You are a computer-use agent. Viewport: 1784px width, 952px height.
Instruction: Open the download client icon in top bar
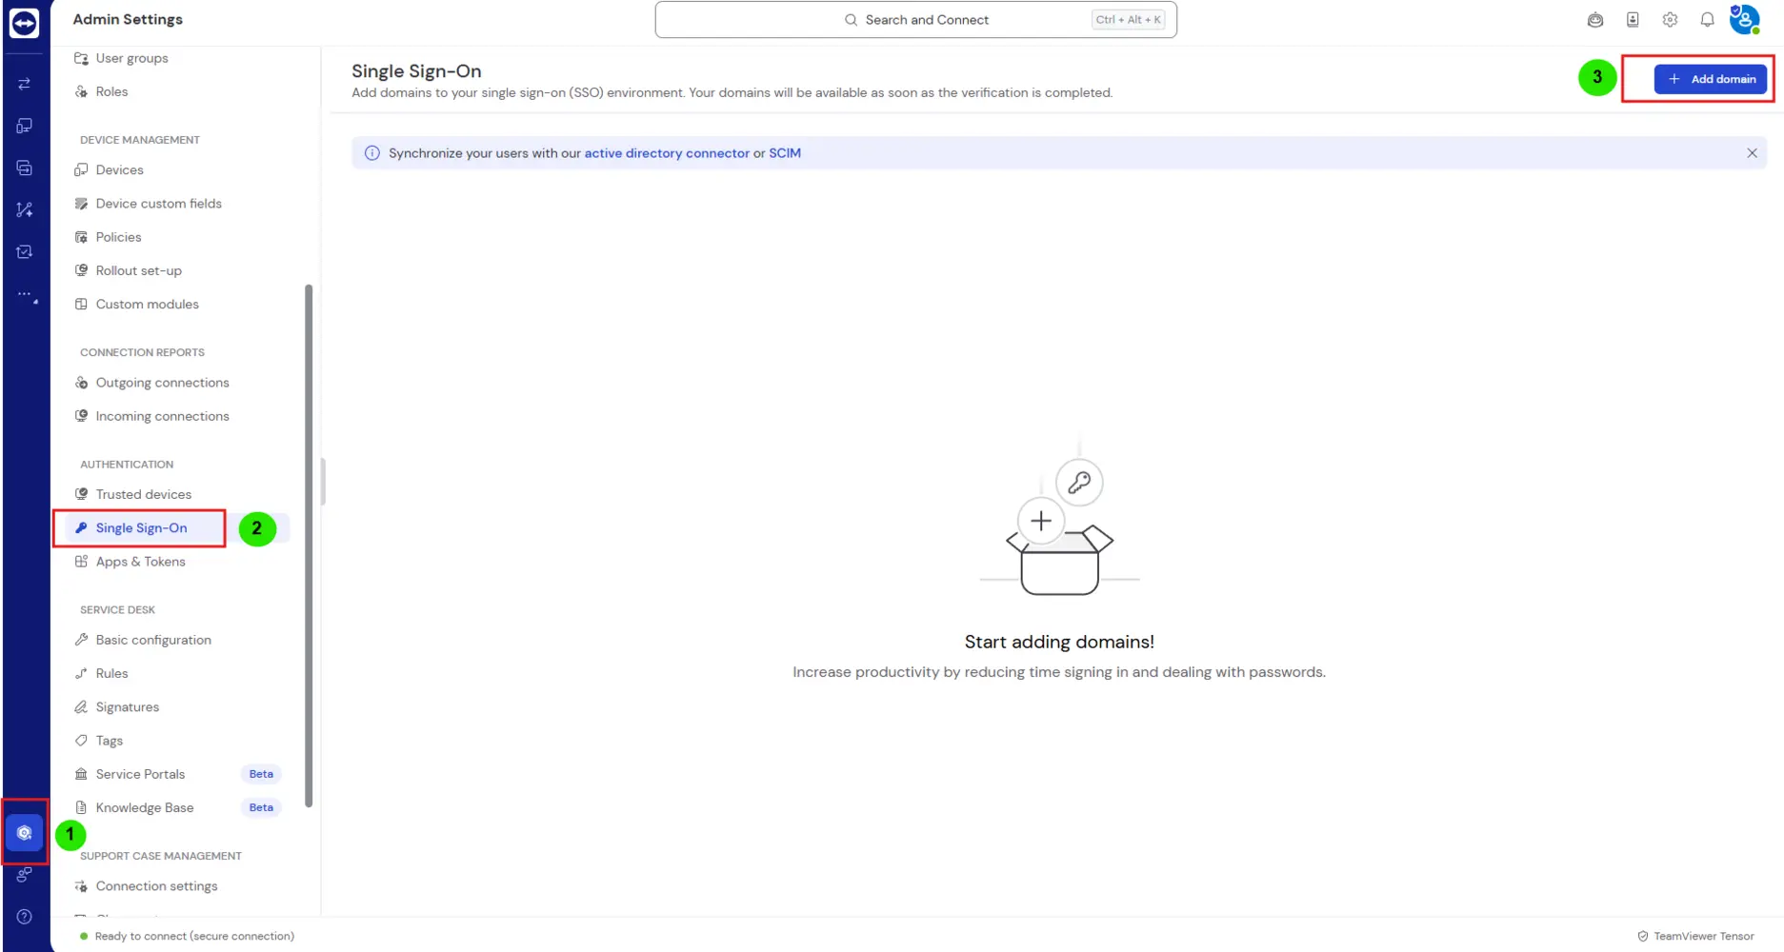(x=1633, y=19)
